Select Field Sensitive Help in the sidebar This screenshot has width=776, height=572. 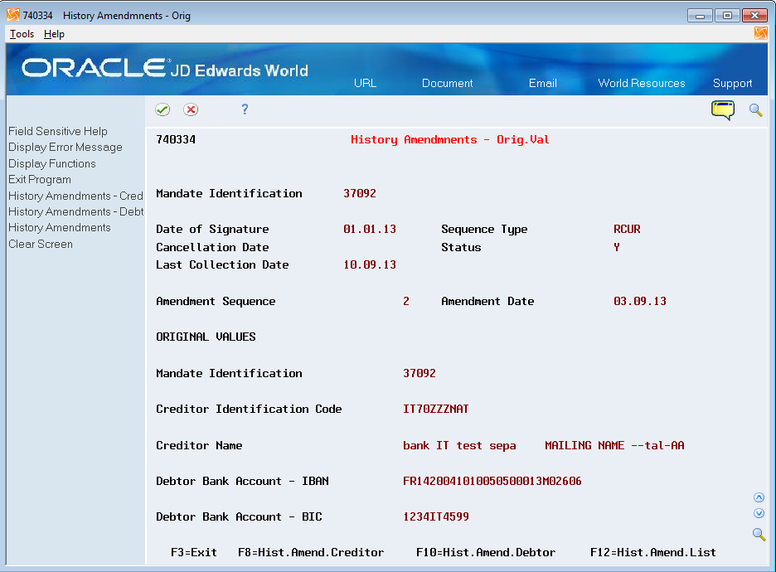(x=58, y=131)
